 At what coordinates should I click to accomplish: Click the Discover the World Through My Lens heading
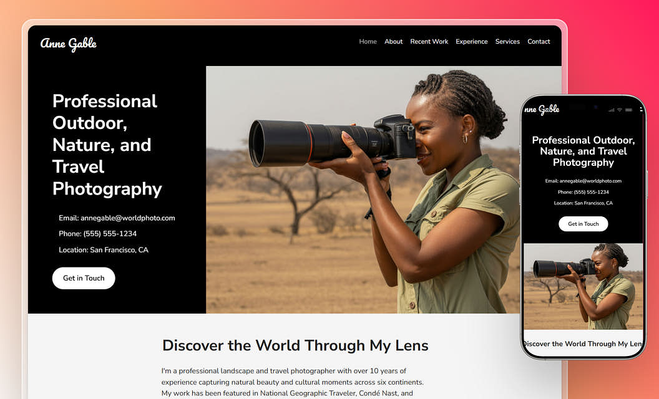pos(295,345)
